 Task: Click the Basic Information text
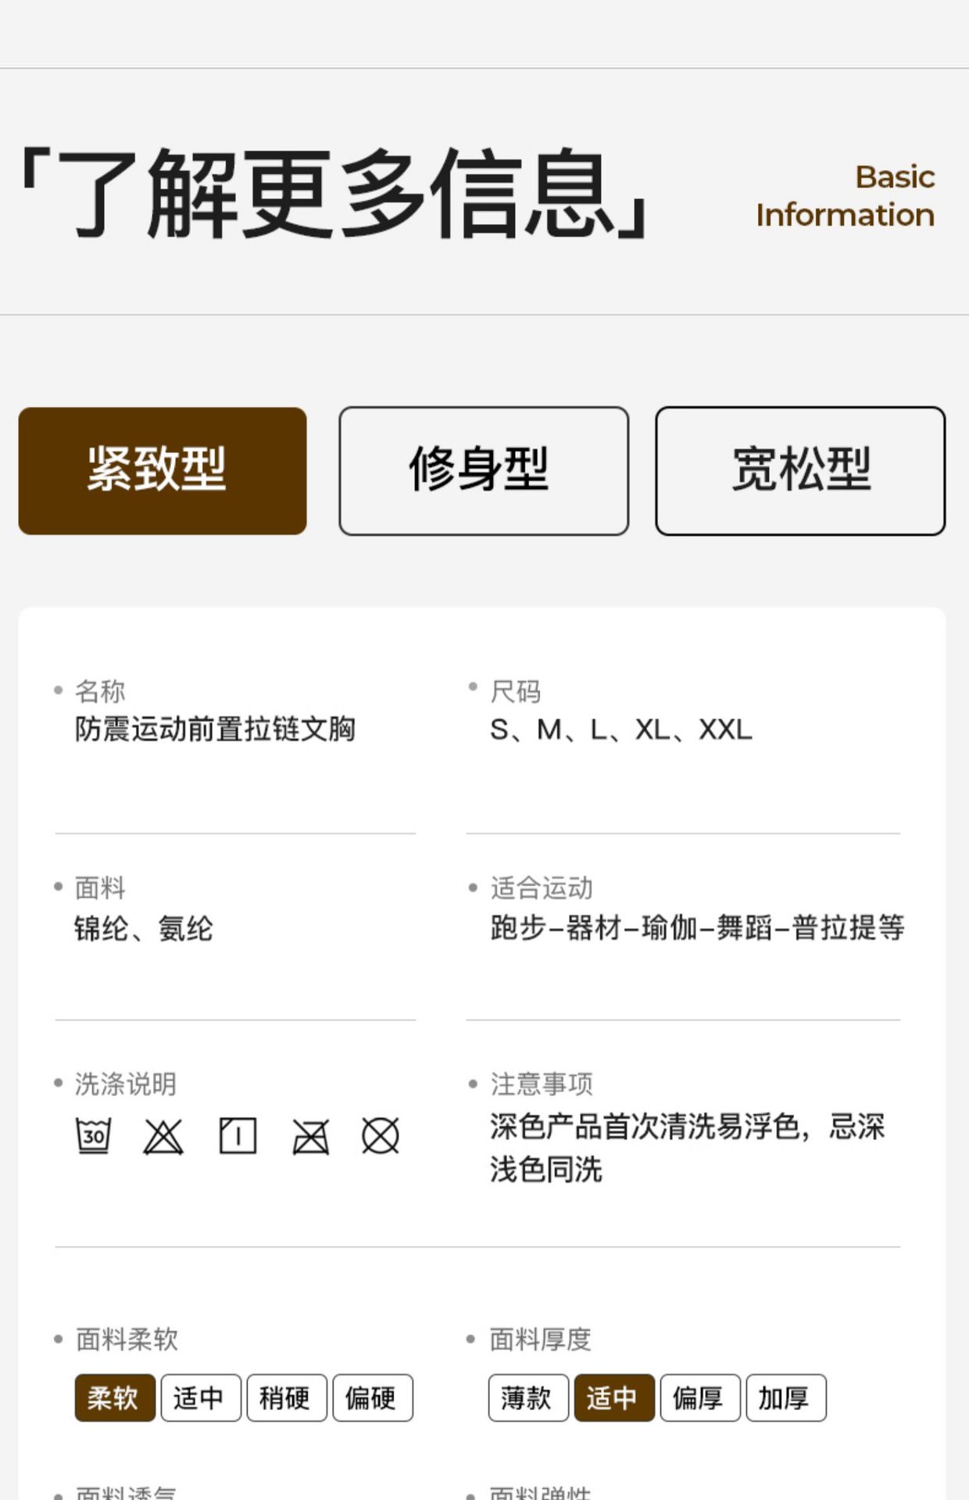846,196
